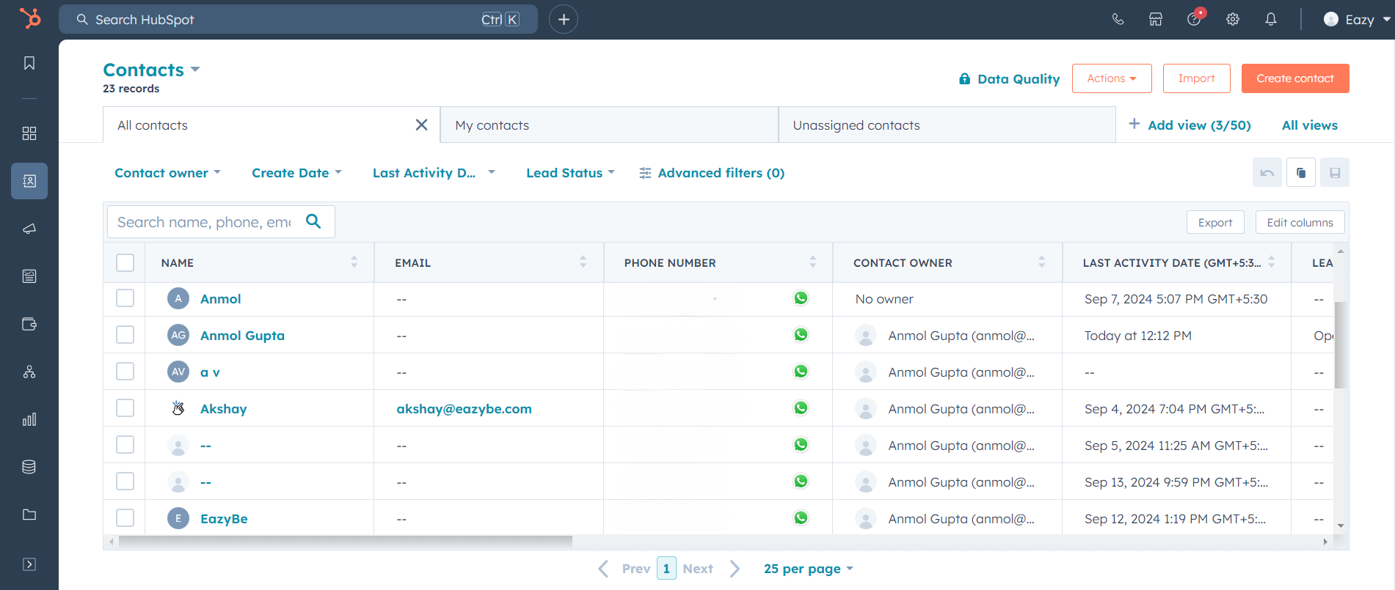Click the Create contact button
1395x590 pixels.
[x=1295, y=78]
